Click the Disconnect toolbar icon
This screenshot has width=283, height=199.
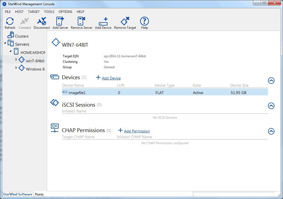tap(42, 21)
